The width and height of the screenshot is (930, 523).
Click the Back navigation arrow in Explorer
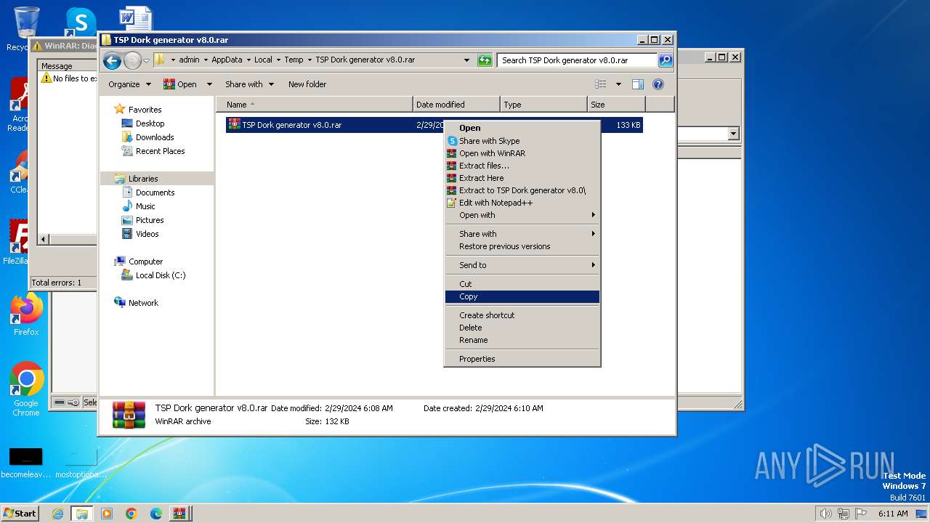(x=112, y=60)
